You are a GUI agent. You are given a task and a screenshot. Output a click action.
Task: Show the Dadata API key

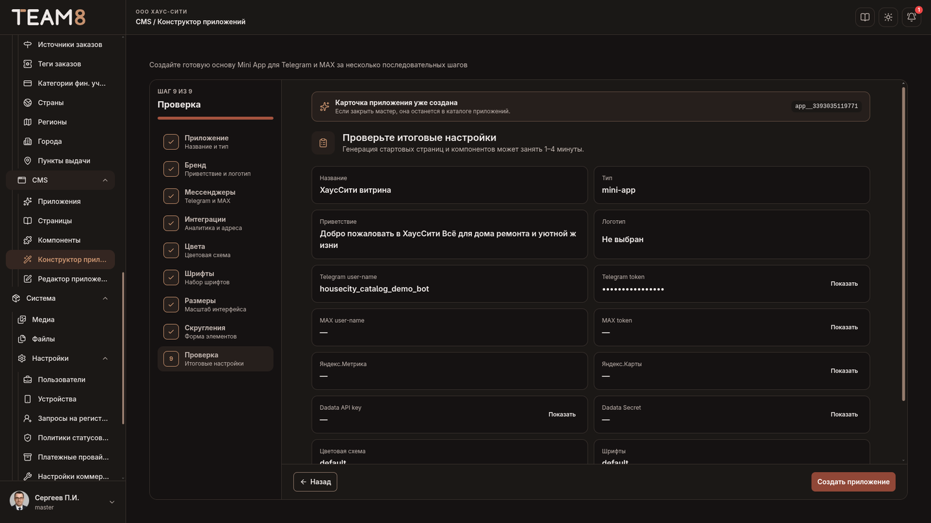[562, 415]
